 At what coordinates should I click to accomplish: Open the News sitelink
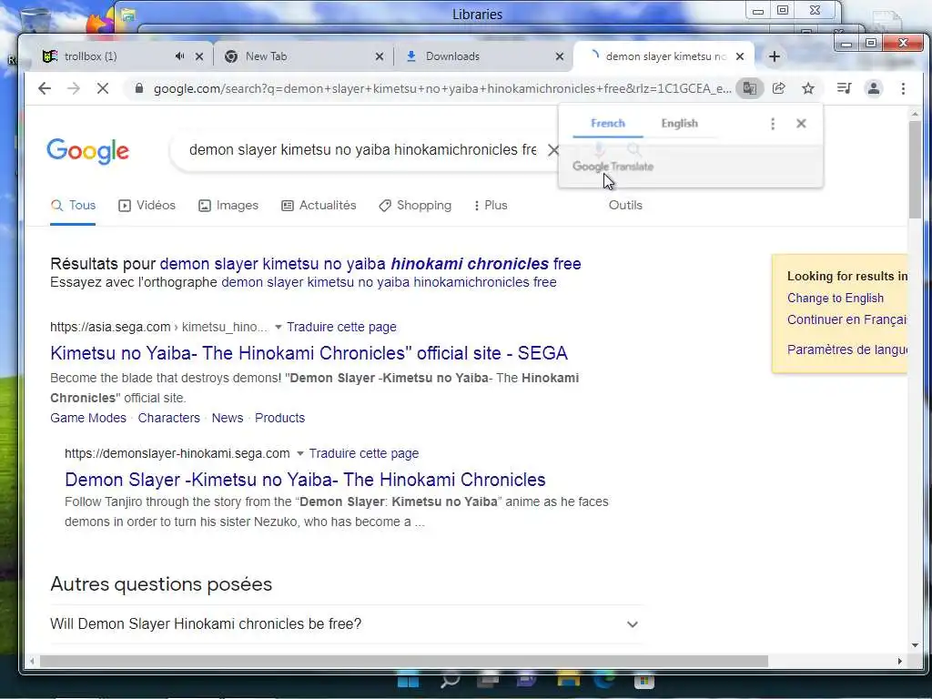[227, 419]
